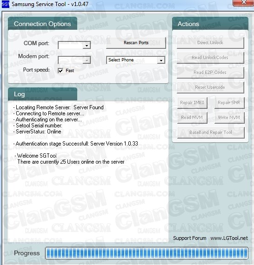
Task: Click the SGT app icon in title bar
Action: tap(5, 4)
